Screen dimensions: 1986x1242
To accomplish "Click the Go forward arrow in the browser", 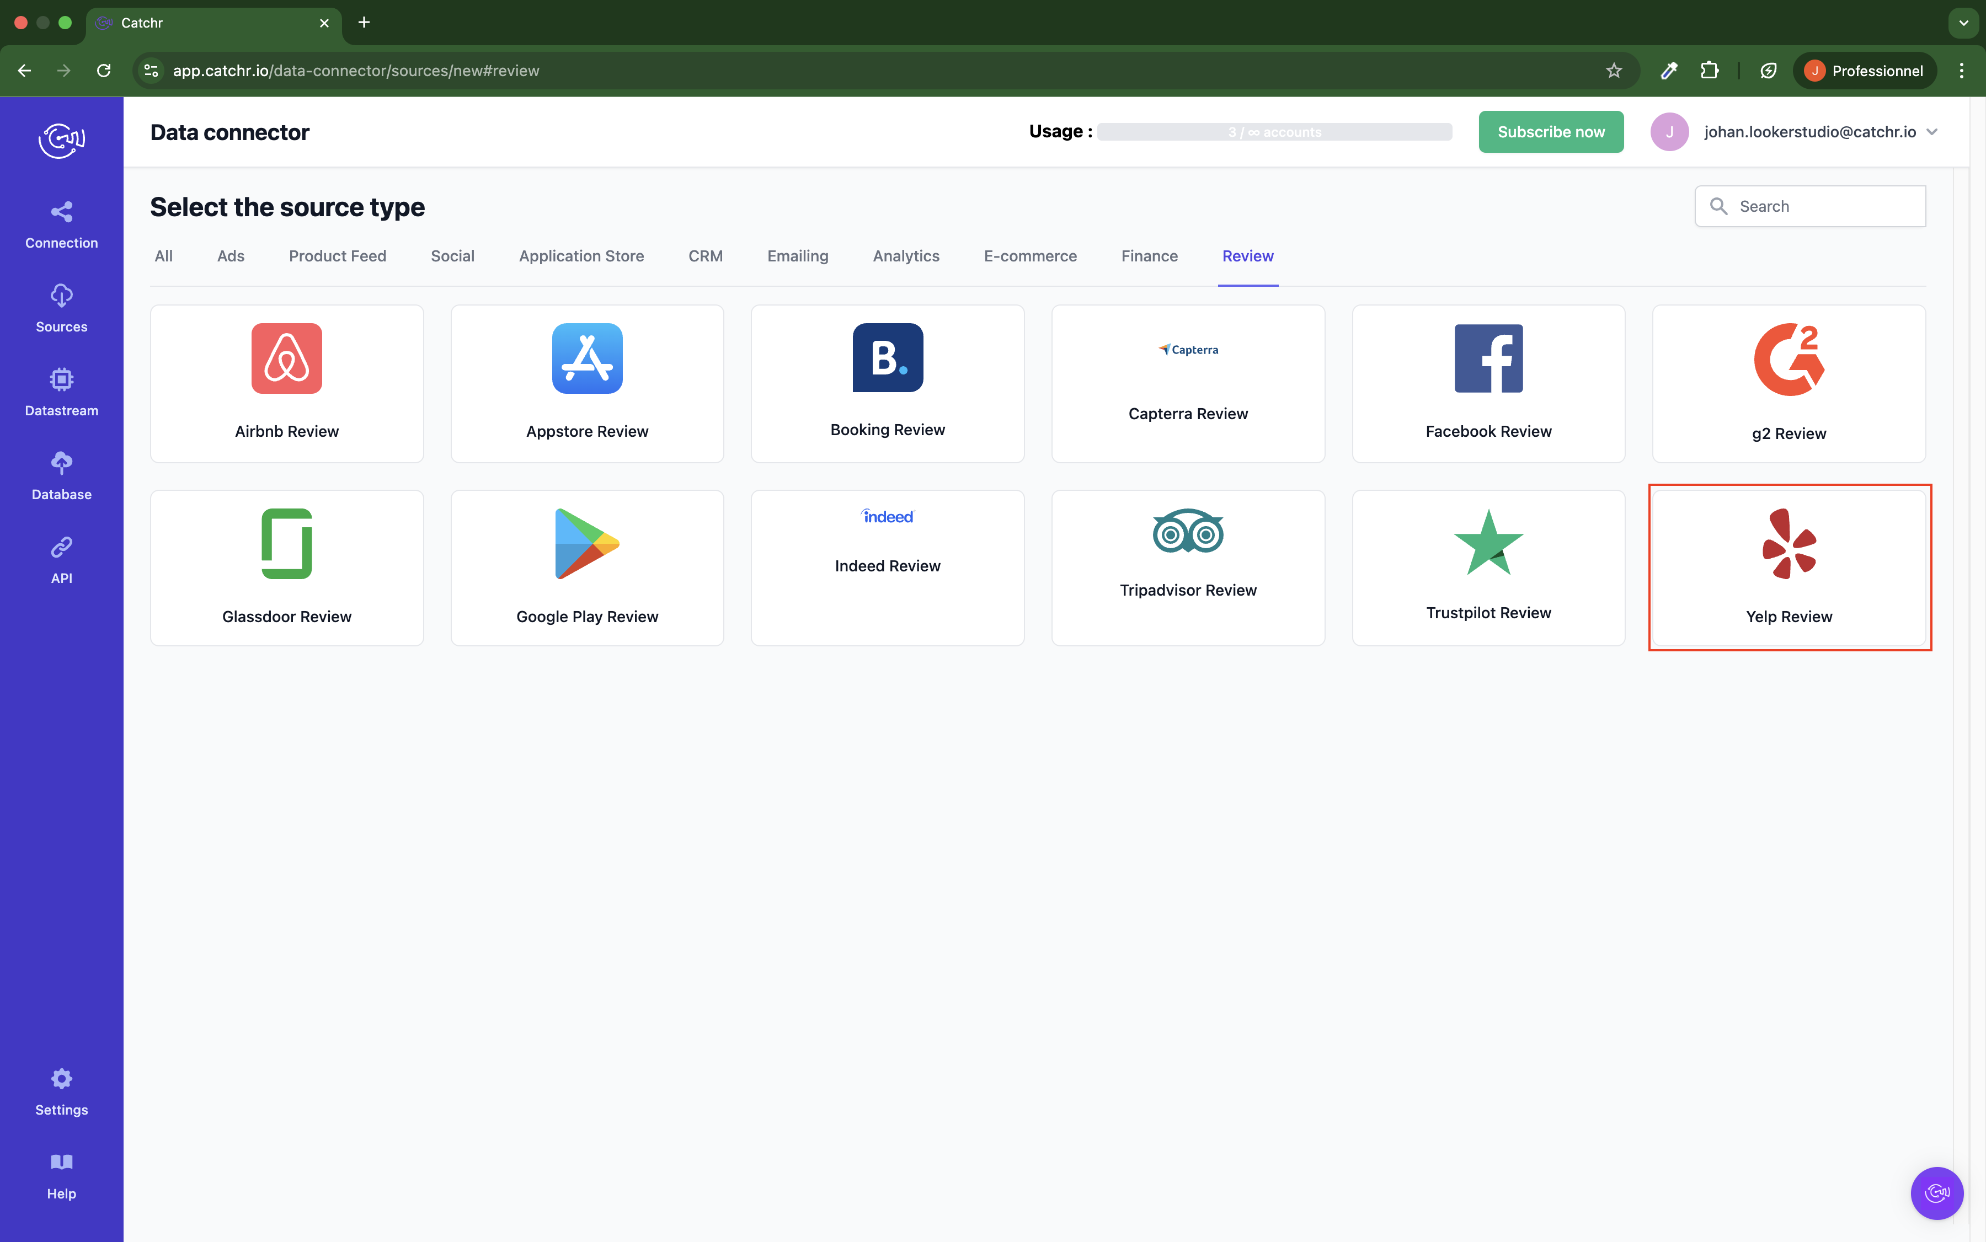I will 64,71.
